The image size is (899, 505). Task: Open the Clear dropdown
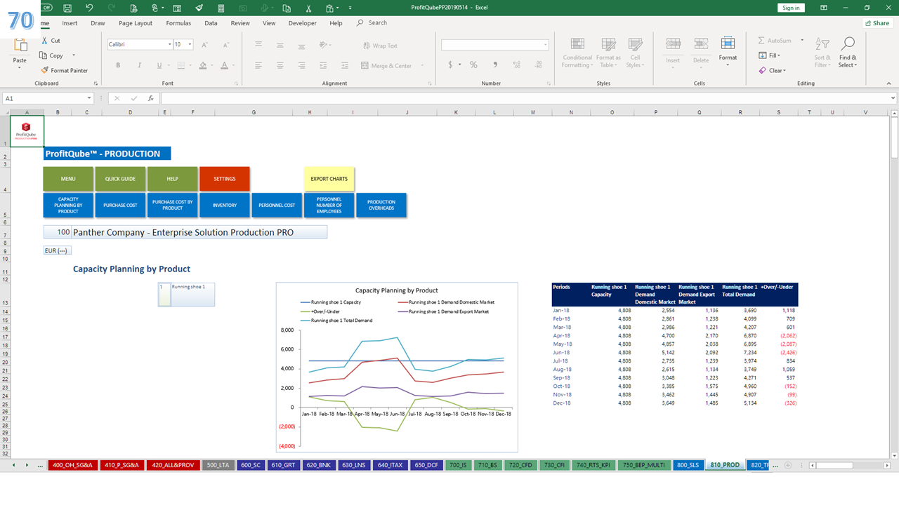point(773,70)
